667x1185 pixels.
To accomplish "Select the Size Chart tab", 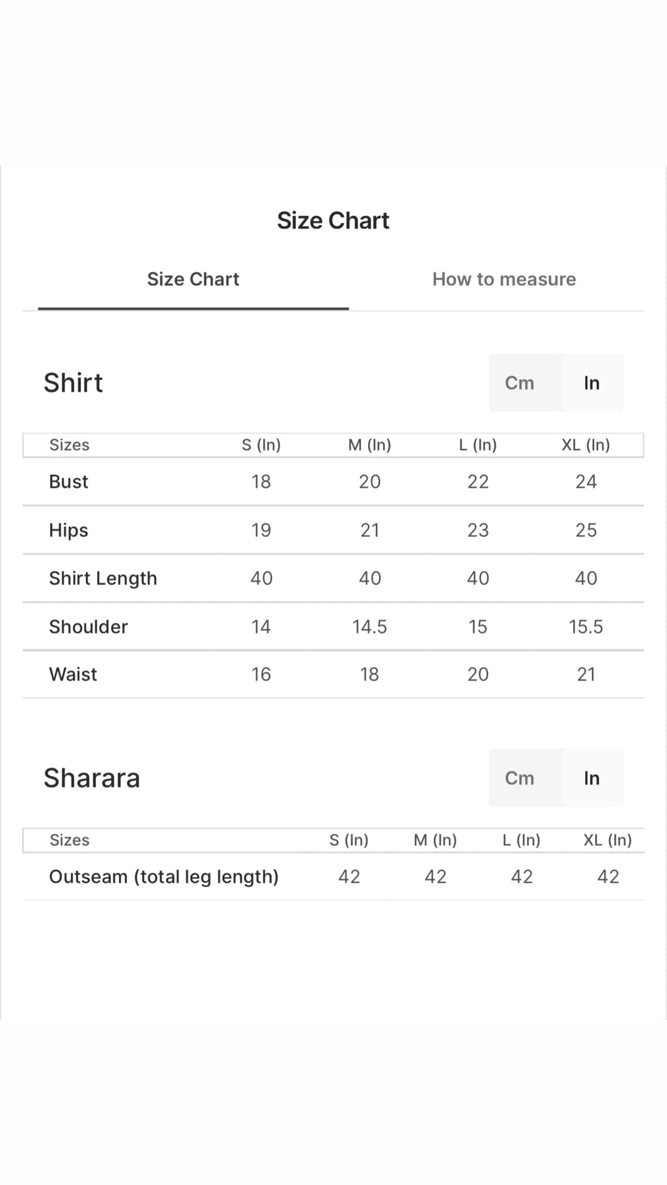I will (193, 279).
